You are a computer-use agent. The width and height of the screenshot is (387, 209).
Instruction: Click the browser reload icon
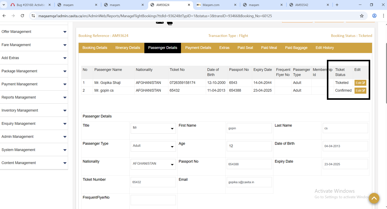coord(22,16)
